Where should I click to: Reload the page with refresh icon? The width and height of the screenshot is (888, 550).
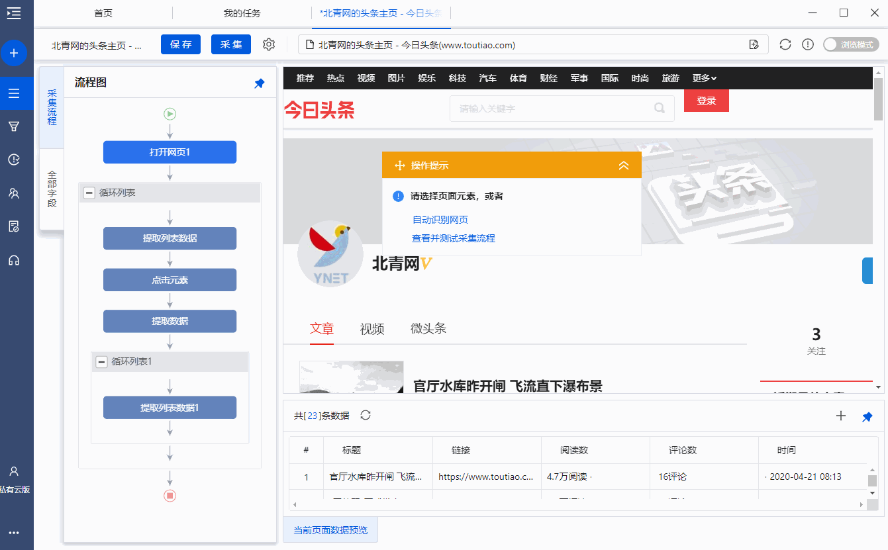coord(785,44)
